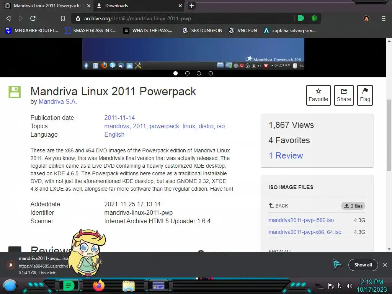The height and width of the screenshot is (294, 392).
Task: Click the Action Center flag tray icon
Action: coord(331,286)
